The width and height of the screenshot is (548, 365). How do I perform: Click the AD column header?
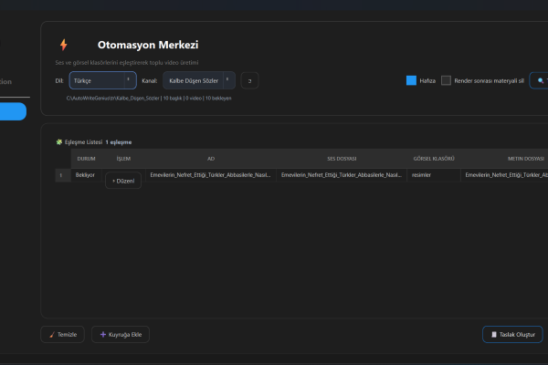211,158
